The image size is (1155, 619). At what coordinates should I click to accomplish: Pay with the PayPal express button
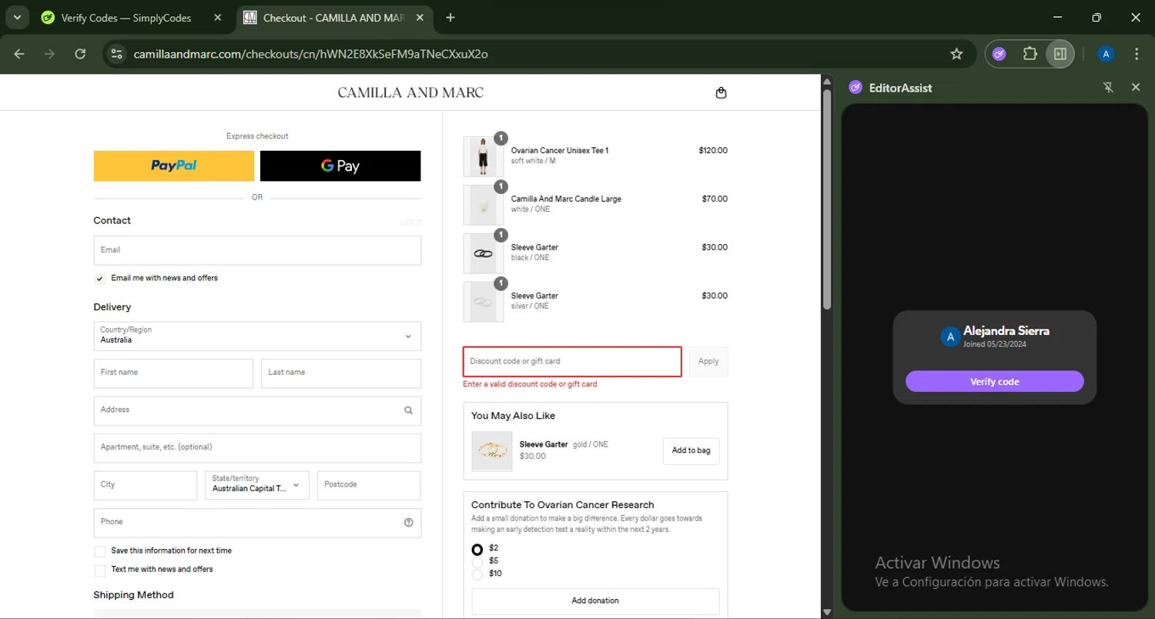pos(174,166)
